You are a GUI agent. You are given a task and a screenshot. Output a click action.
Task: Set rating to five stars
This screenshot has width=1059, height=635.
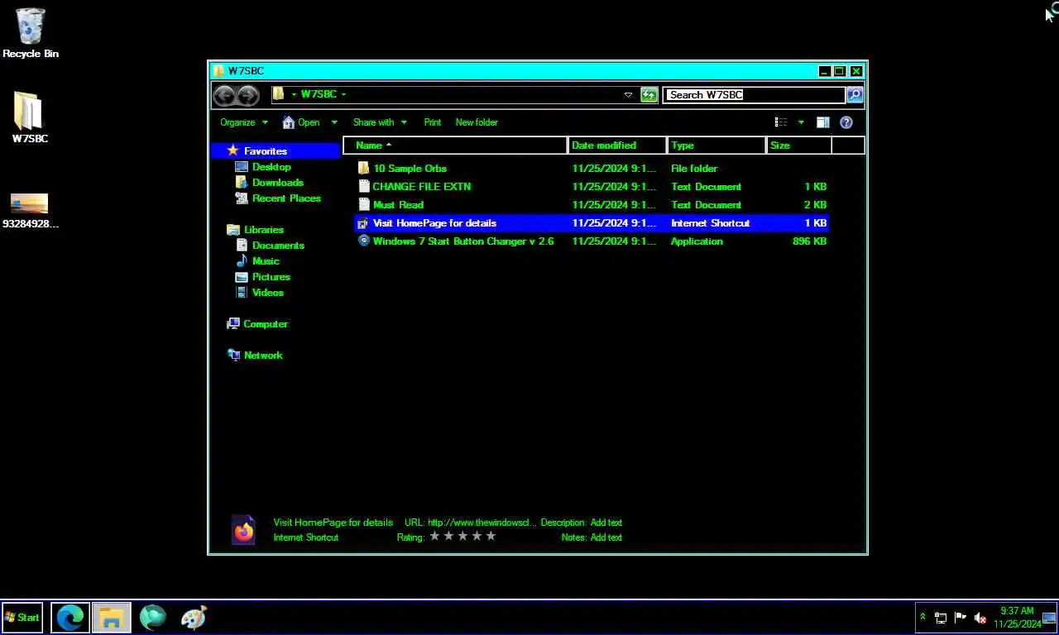point(491,537)
